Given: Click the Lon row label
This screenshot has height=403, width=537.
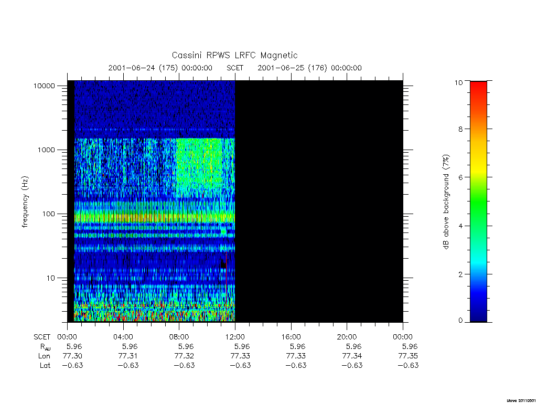Looking at the screenshot, I should (x=44, y=356).
